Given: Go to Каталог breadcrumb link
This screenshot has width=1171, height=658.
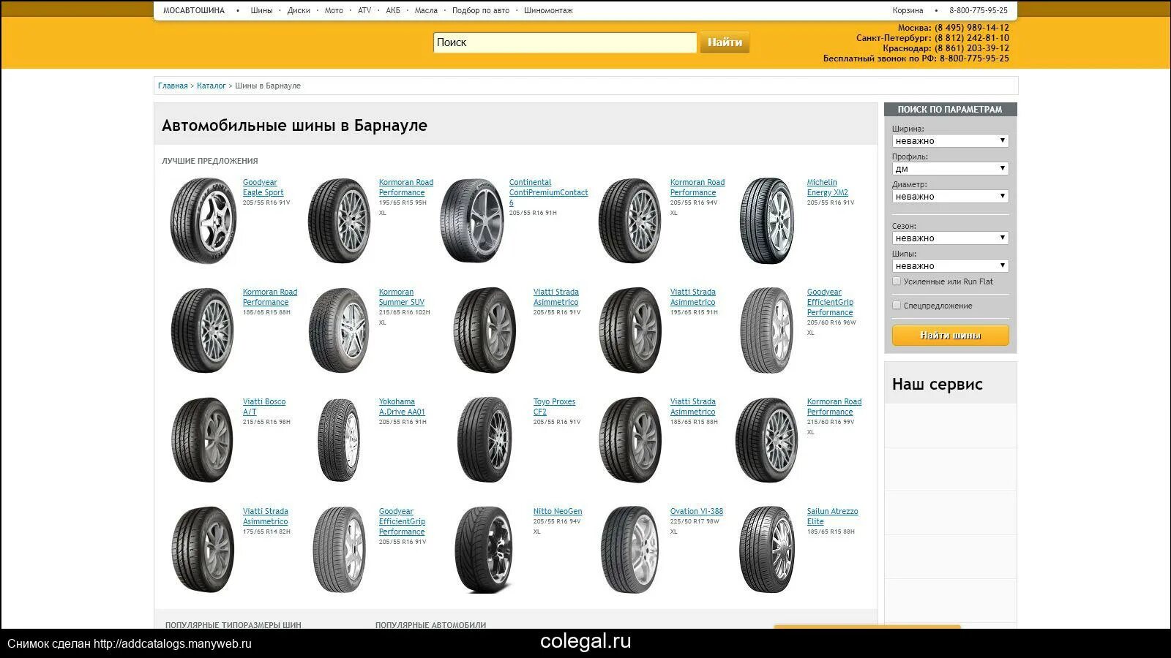Looking at the screenshot, I should 212,86.
